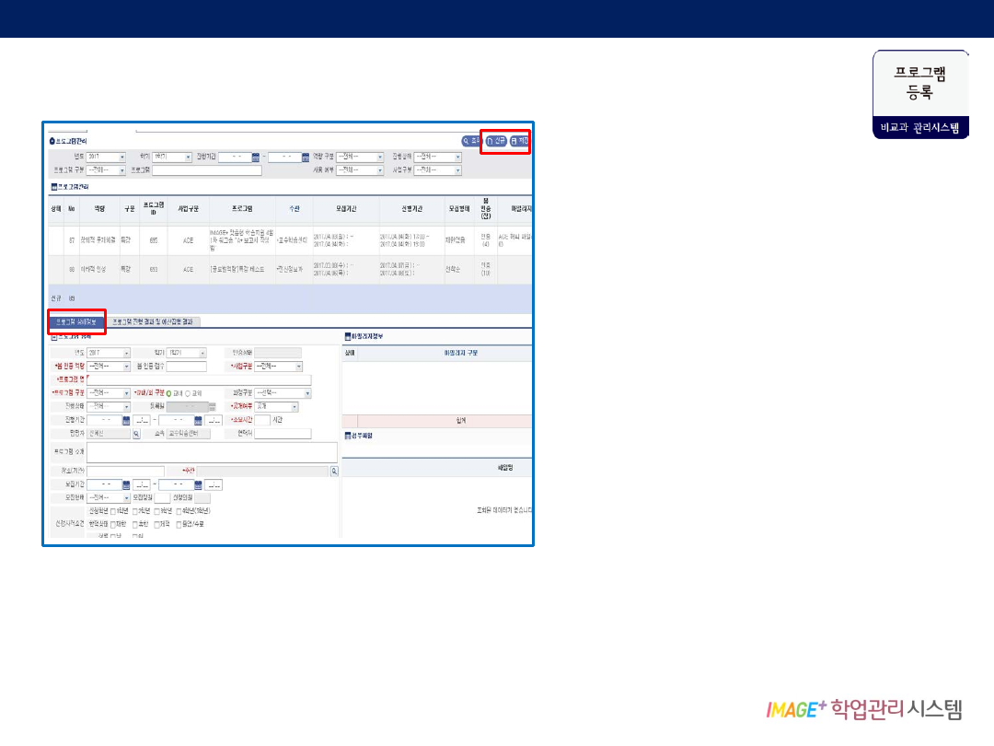Click the 담당자 lookup magnifier icon
Screen dimensions: 994x746
136,434
